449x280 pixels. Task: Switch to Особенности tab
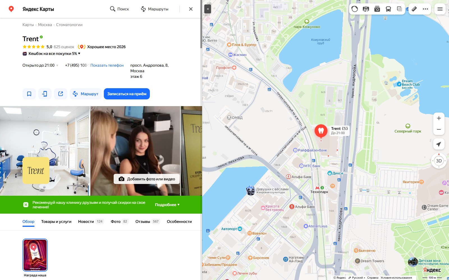tap(179, 221)
